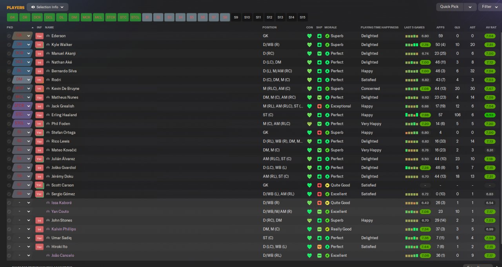Select the DM position slot tab
This screenshot has height=267, width=502.
74,17
